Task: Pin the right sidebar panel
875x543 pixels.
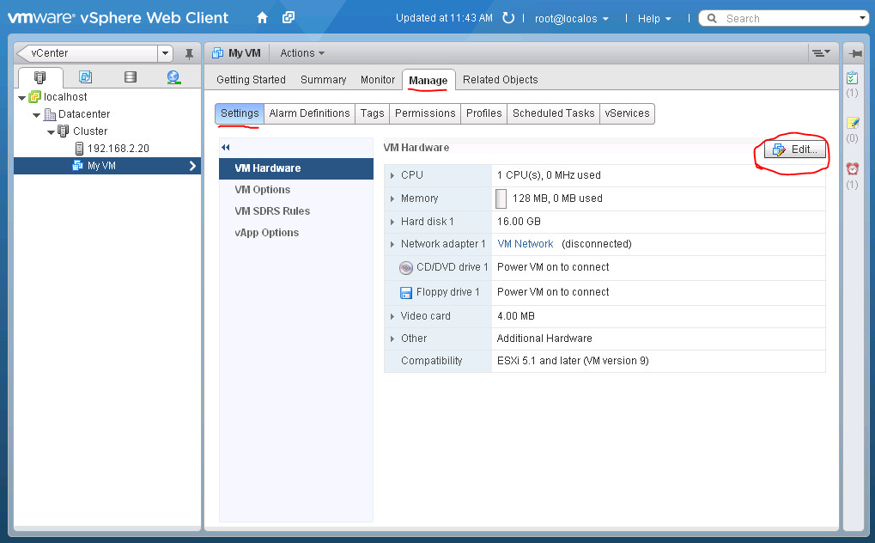Action: (854, 53)
